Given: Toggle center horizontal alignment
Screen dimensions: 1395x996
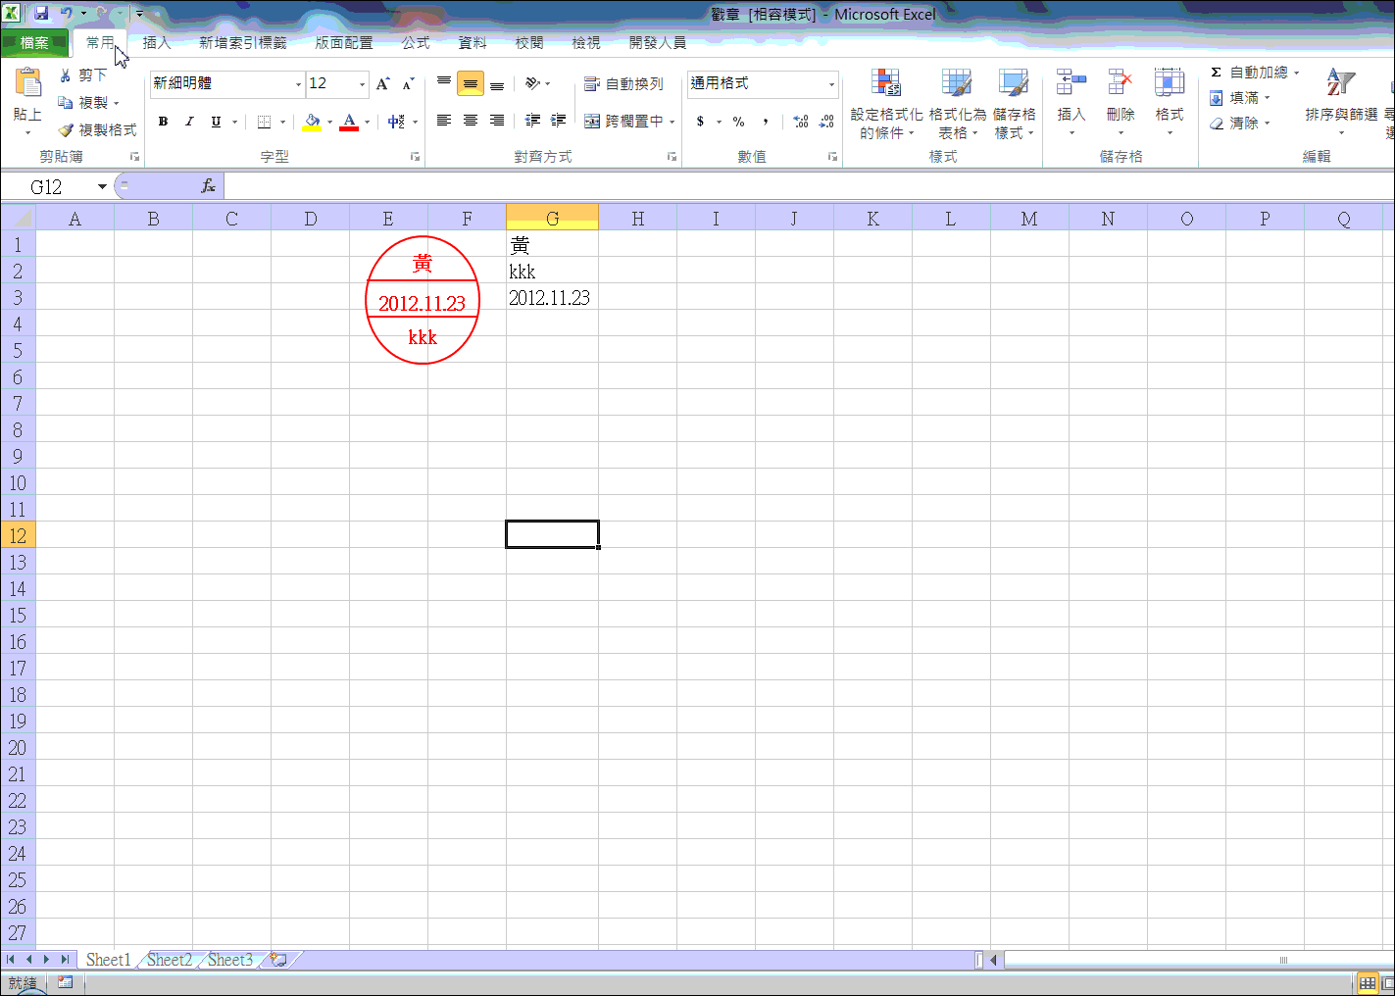Looking at the screenshot, I should click(471, 121).
